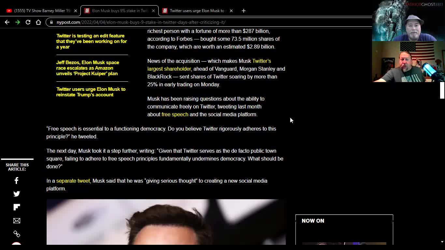Follow the 'free speech' hyperlink
This screenshot has height=250, width=445.
pos(175,114)
